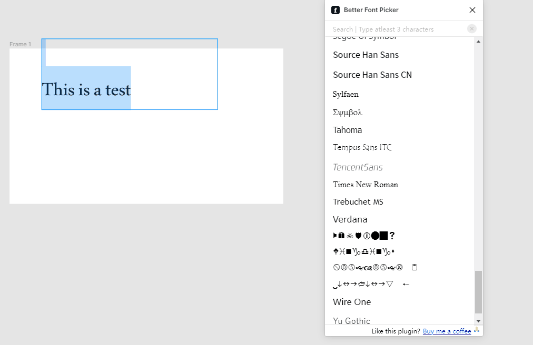
Task: Open the Buy me a coffee link
Action: [x=447, y=331]
